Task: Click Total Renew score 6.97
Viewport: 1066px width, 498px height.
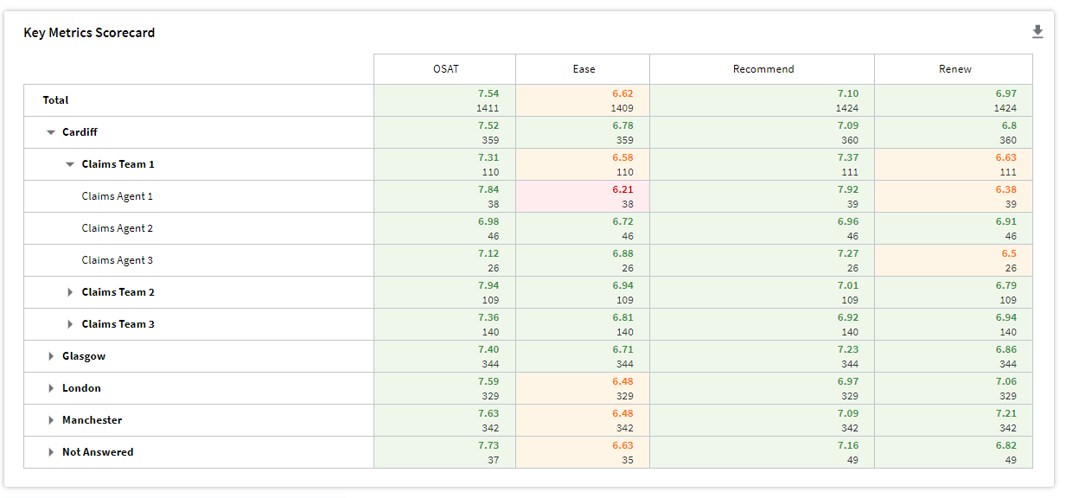Action: pos(1006,93)
